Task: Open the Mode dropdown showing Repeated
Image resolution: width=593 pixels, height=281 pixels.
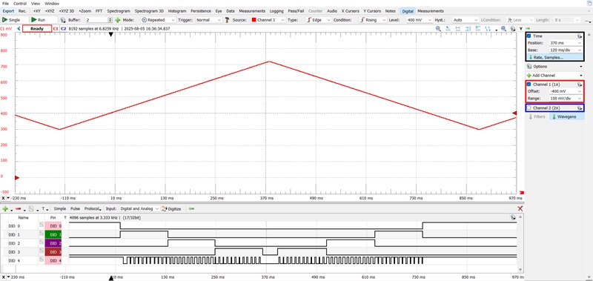Action: pos(159,20)
